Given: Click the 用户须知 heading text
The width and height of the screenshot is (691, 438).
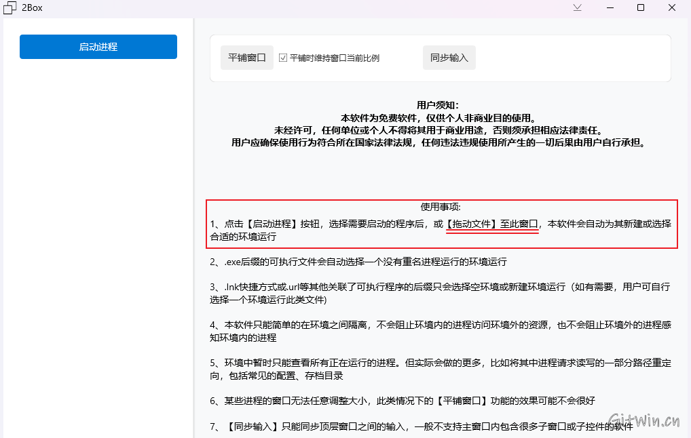Looking at the screenshot, I should (x=438, y=105).
